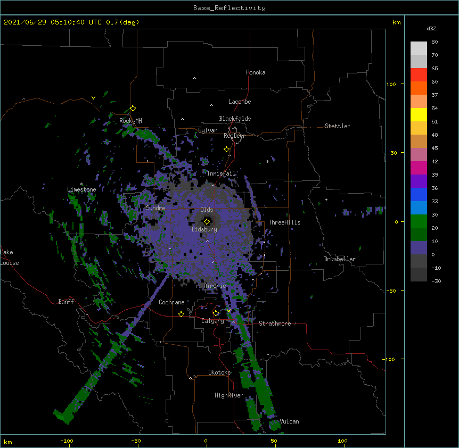Screen dimensions: 459x448
Task: Click the Banff label
Action: (x=66, y=302)
